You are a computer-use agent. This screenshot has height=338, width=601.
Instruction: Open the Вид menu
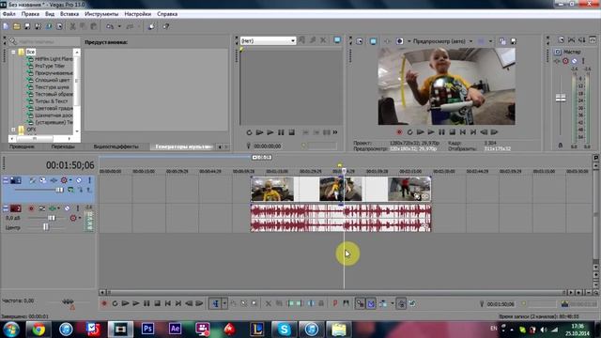coord(50,14)
